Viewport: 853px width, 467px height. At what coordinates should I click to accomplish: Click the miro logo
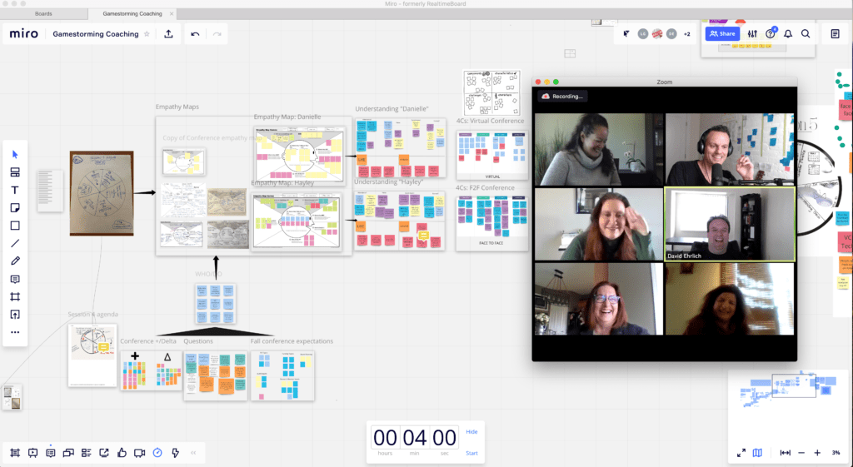[x=24, y=33]
